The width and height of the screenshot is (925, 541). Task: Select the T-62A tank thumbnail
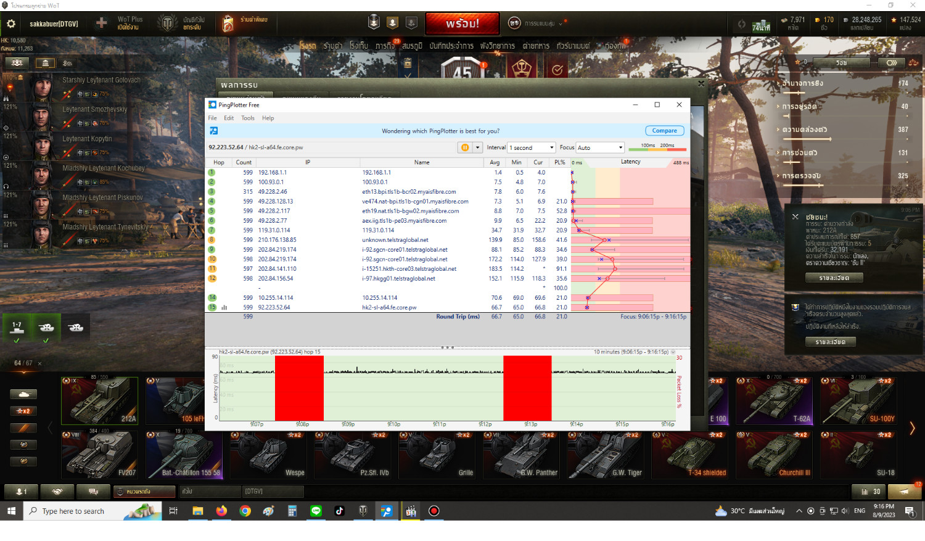(773, 400)
